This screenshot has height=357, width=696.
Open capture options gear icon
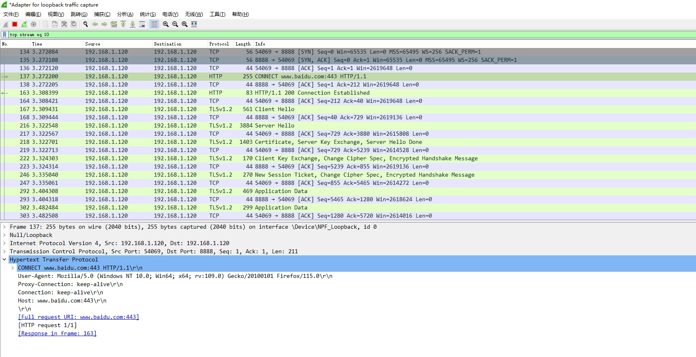[x=34, y=24]
